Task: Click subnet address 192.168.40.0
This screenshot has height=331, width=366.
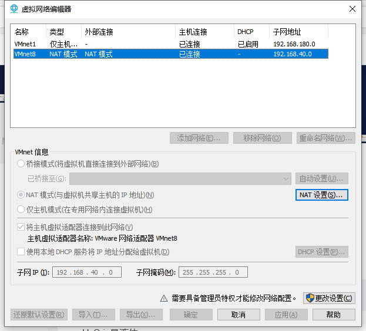Action: click(x=293, y=54)
